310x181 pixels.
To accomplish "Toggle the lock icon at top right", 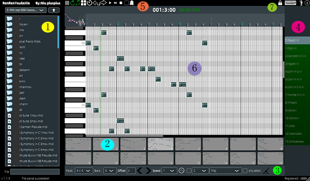I will [281, 3].
